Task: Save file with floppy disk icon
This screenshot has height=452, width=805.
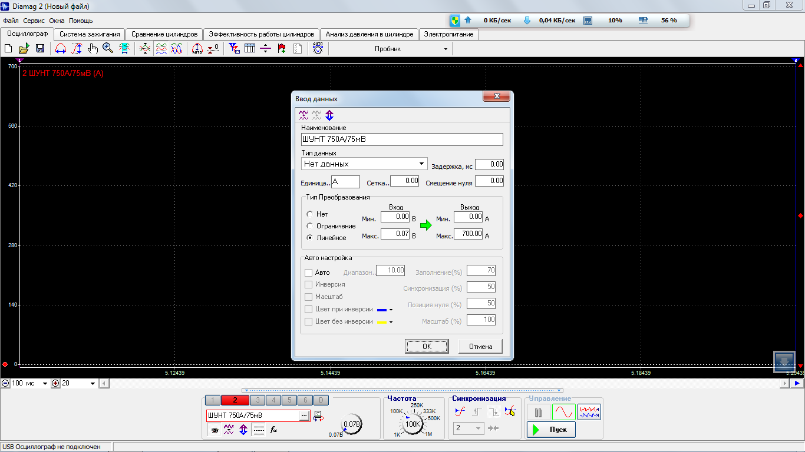Action: (40, 49)
